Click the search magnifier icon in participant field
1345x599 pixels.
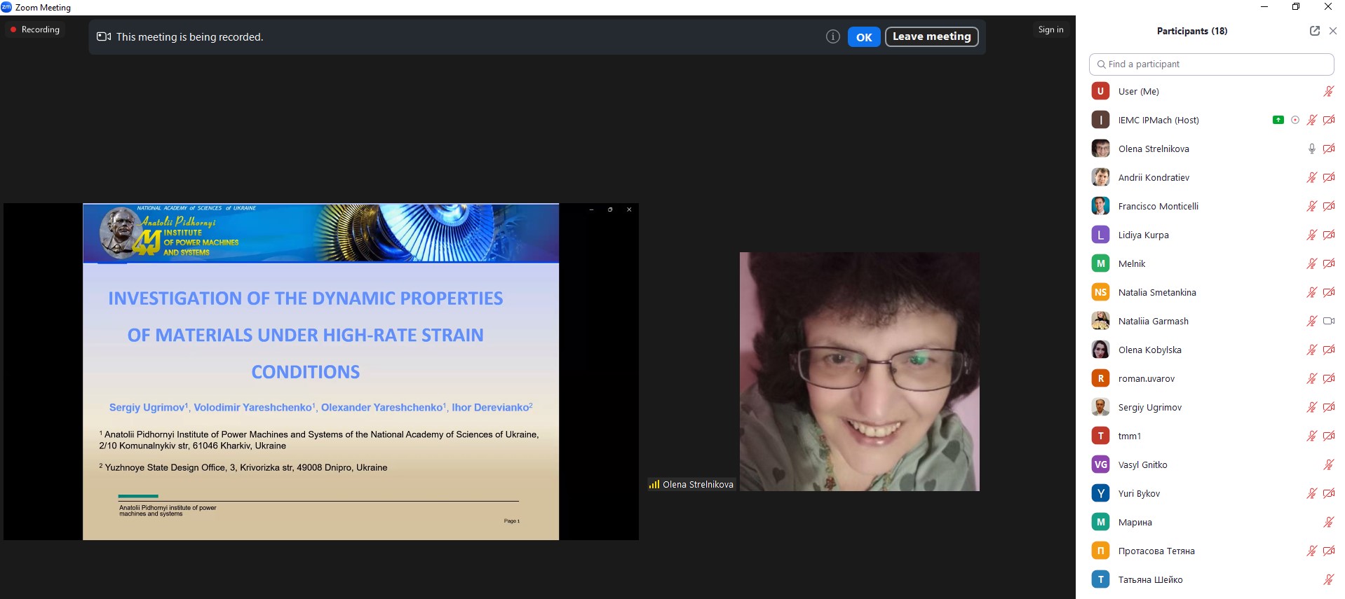[x=1101, y=64]
